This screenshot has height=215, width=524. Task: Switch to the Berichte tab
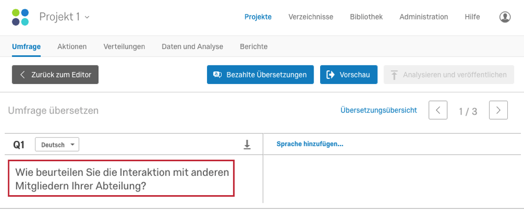(253, 47)
